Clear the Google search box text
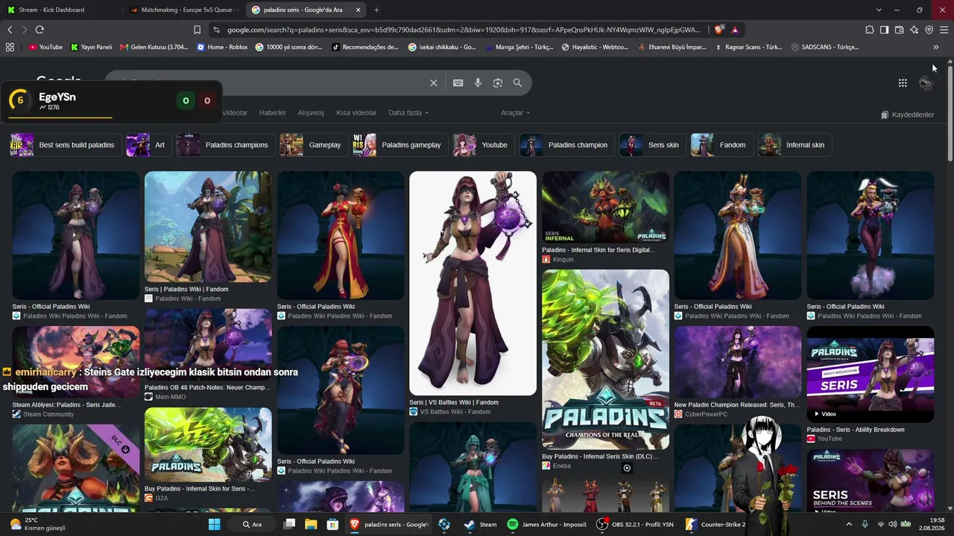The height and width of the screenshot is (536, 954). [x=433, y=83]
